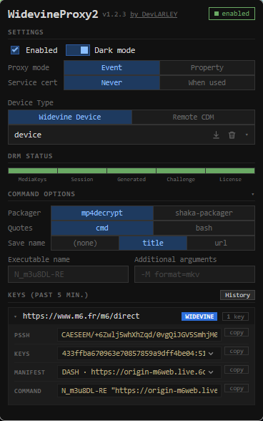Copy the KEYS value
The height and width of the screenshot is (421, 263).
click(x=237, y=351)
